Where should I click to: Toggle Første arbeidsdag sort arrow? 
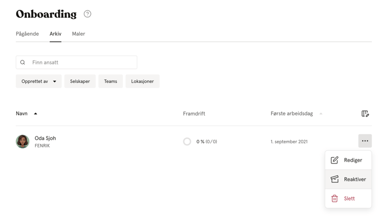click(x=321, y=113)
